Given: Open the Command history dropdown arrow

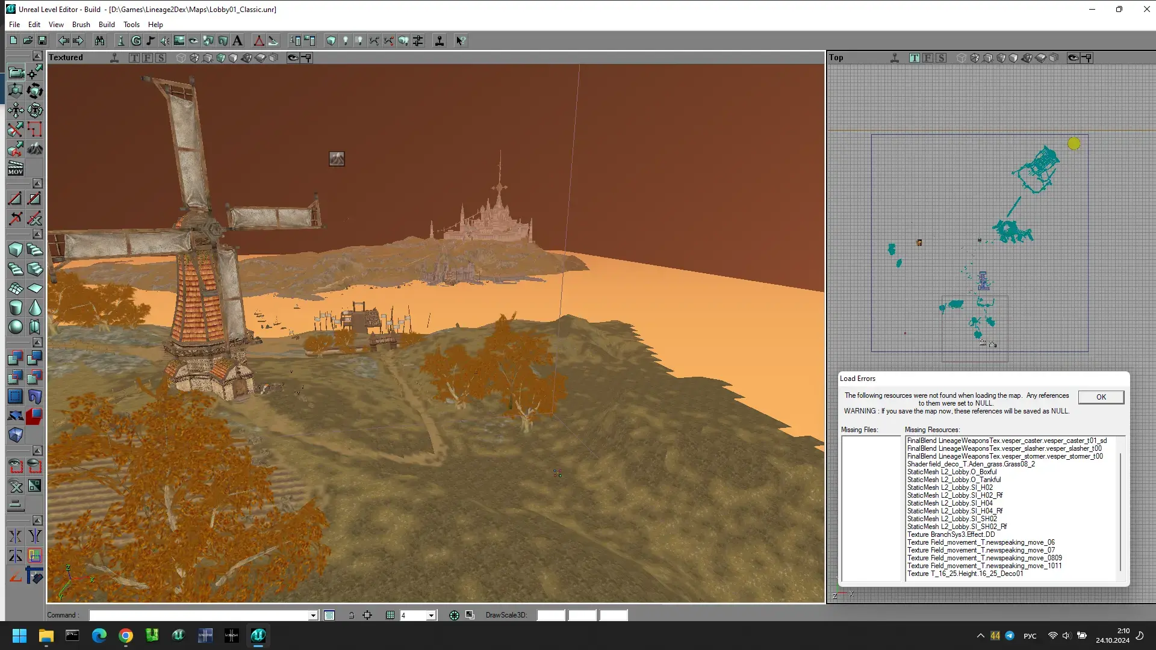Looking at the screenshot, I should [x=313, y=615].
